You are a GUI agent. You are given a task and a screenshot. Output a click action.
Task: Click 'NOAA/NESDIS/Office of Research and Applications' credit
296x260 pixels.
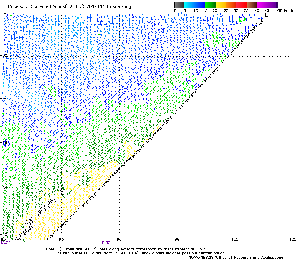(x=236, y=258)
